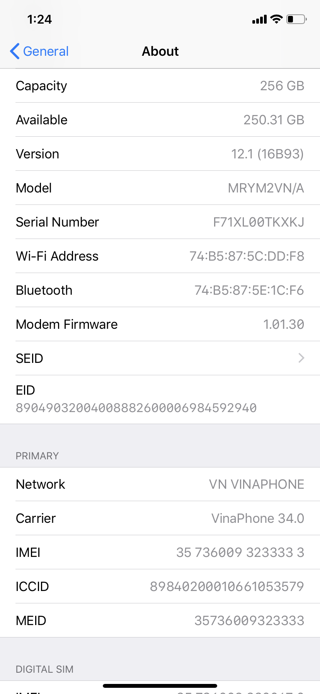Tap the Version 12.1 row
The height and width of the screenshot is (694, 320).
tap(160, 154)
